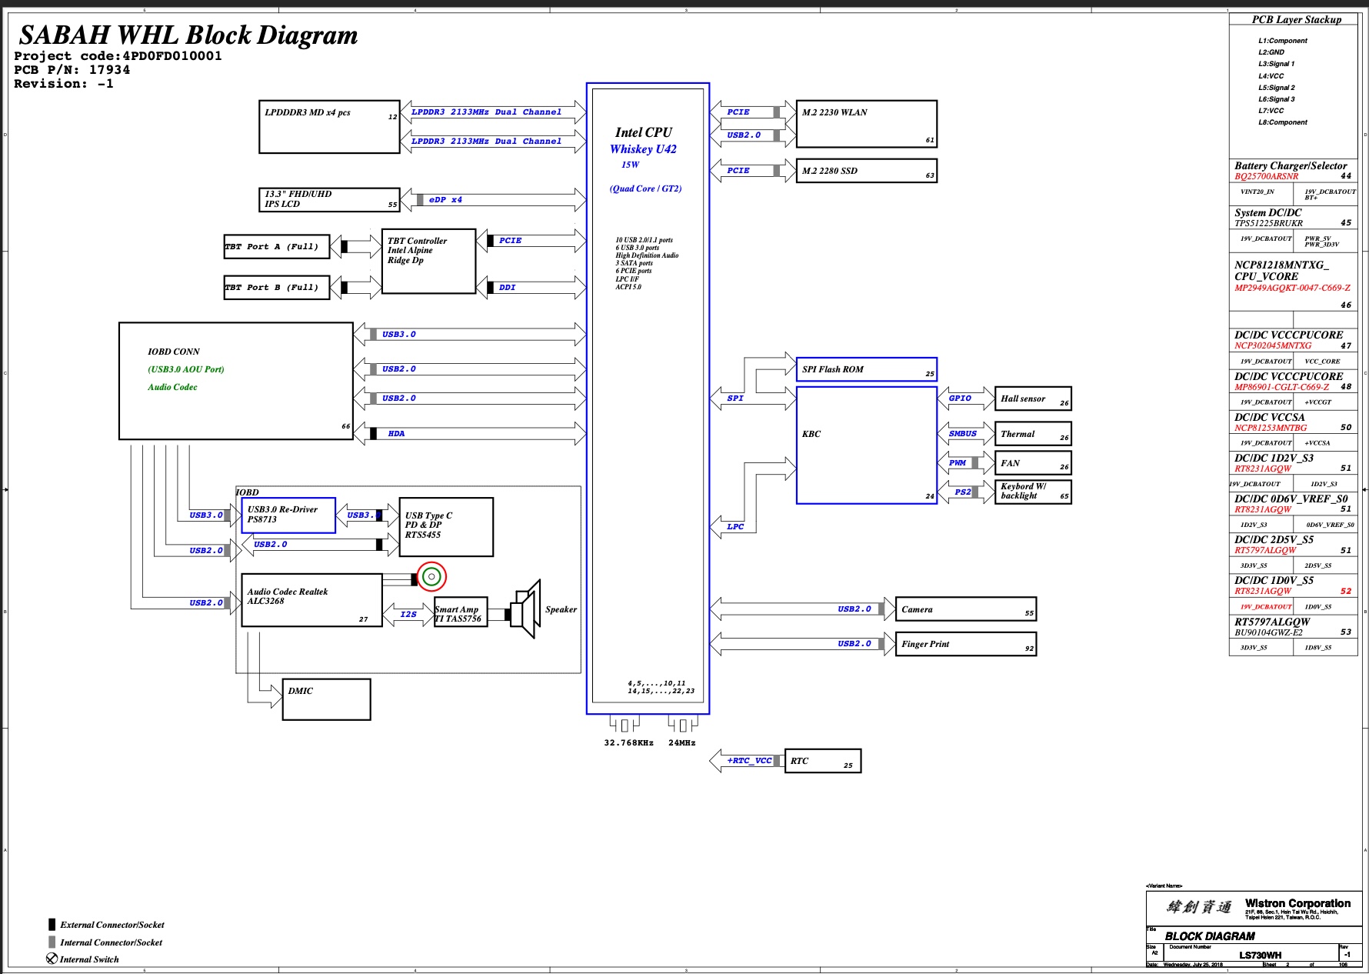Image resolution: width=1369 pixels, height=974 pixels.
Task: Click the BU90104GWZ-E2 part number
Action: click(1269, 632)
